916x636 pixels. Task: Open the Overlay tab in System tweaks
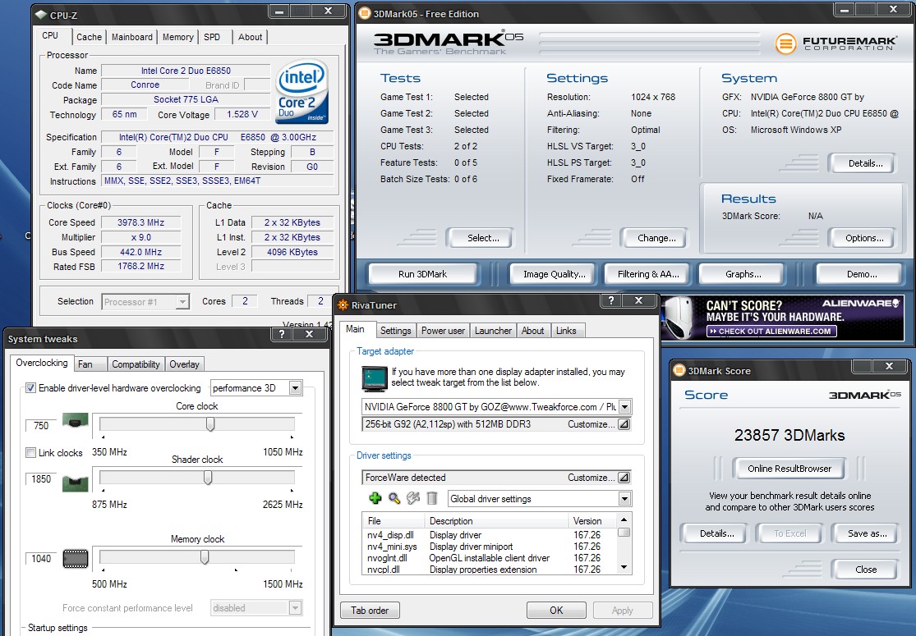click(184, 364)
